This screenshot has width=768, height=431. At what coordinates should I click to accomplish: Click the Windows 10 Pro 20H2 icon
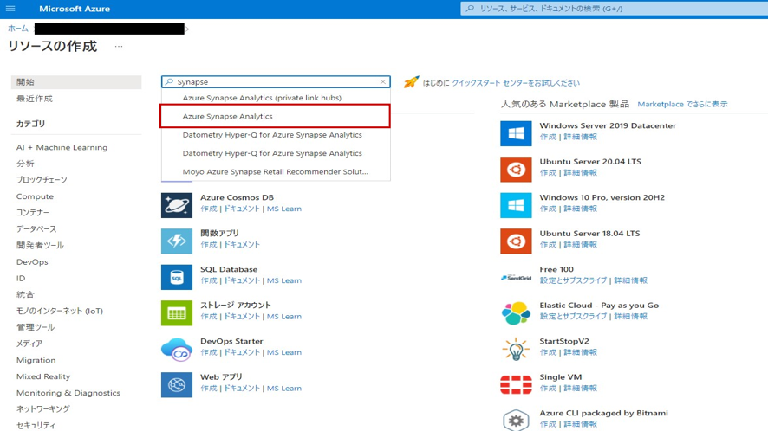click(x=516, y=205)
